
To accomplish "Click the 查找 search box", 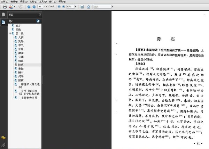I will [103, 7].
